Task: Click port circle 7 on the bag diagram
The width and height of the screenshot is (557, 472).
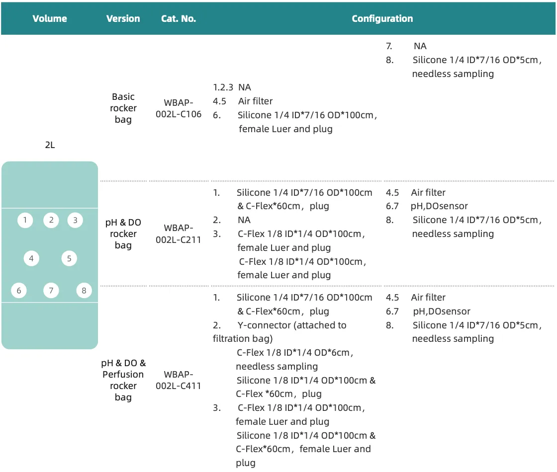Action: (x=51, y=291)
